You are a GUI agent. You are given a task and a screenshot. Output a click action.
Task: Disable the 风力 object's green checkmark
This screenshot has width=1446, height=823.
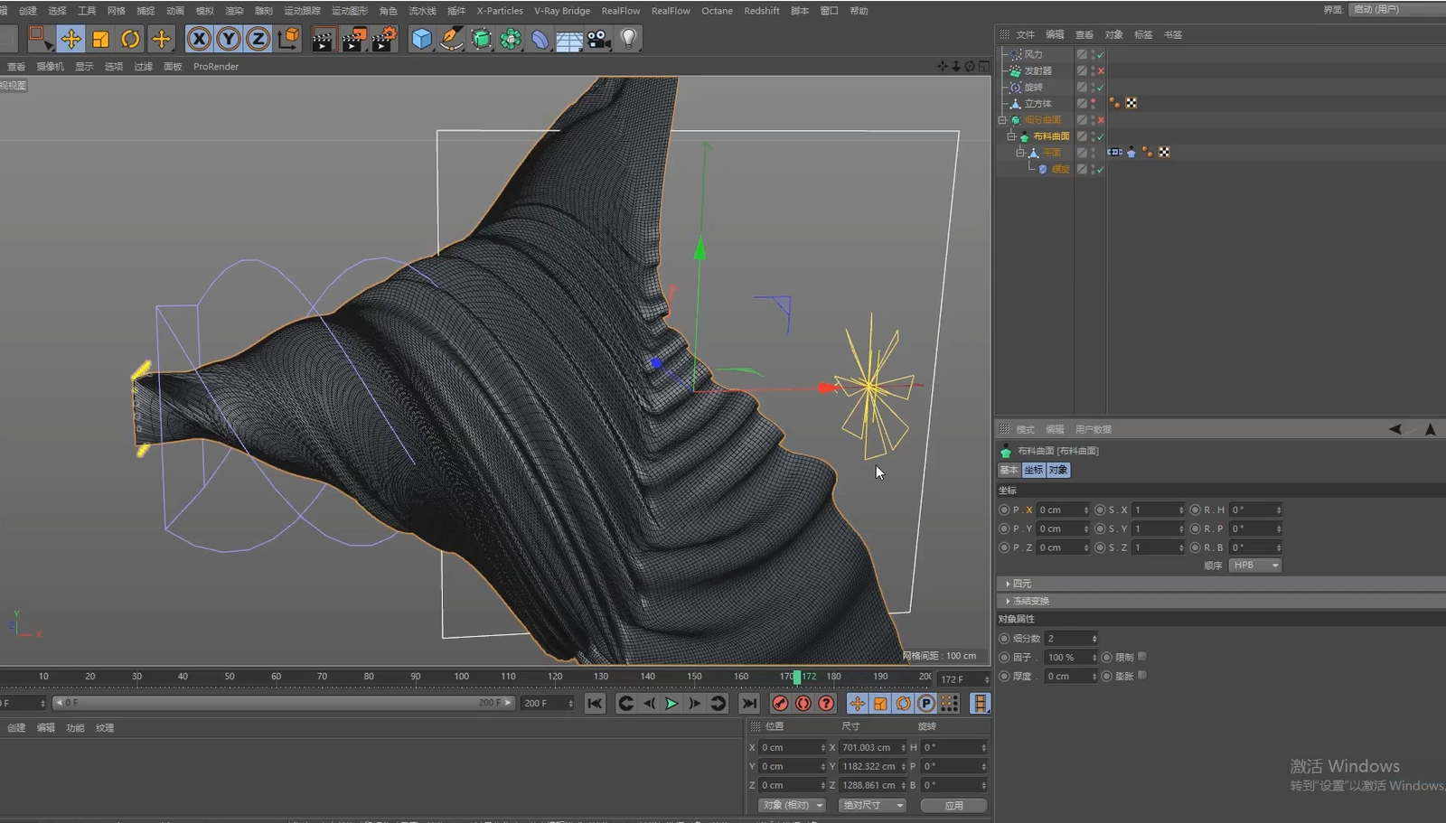(1101, 54)
